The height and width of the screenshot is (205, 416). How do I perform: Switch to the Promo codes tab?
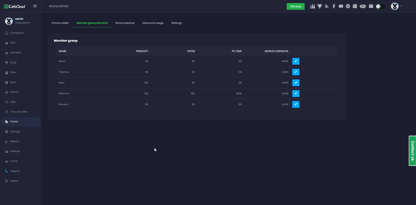(x=60, y=23)
